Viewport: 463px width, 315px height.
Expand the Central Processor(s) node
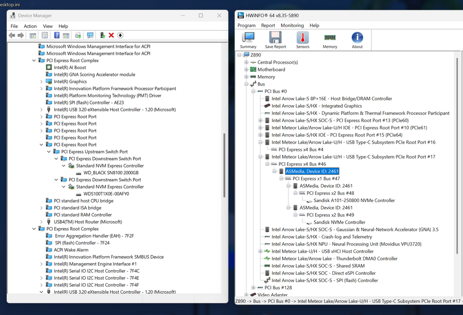coord(246,62)
